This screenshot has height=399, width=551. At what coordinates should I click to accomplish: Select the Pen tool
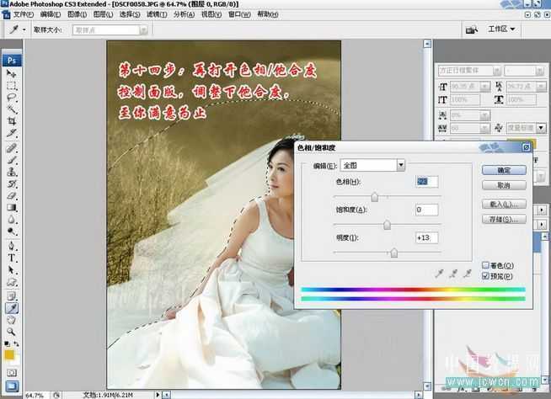[11, 246]
